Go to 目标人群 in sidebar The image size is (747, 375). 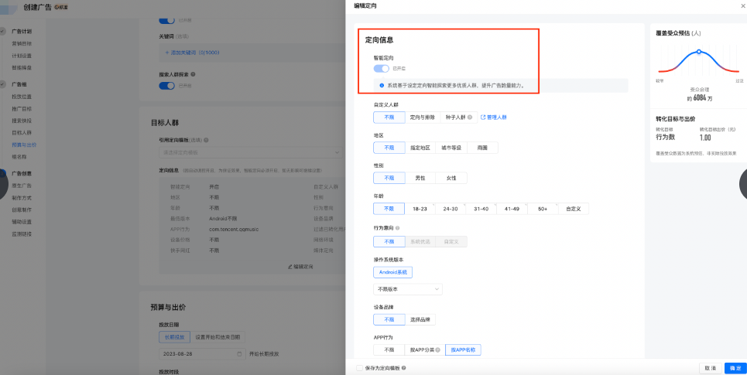[22, 132]
